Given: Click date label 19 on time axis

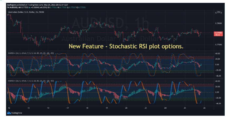Looking at the screenshot, I should (107, 108).
